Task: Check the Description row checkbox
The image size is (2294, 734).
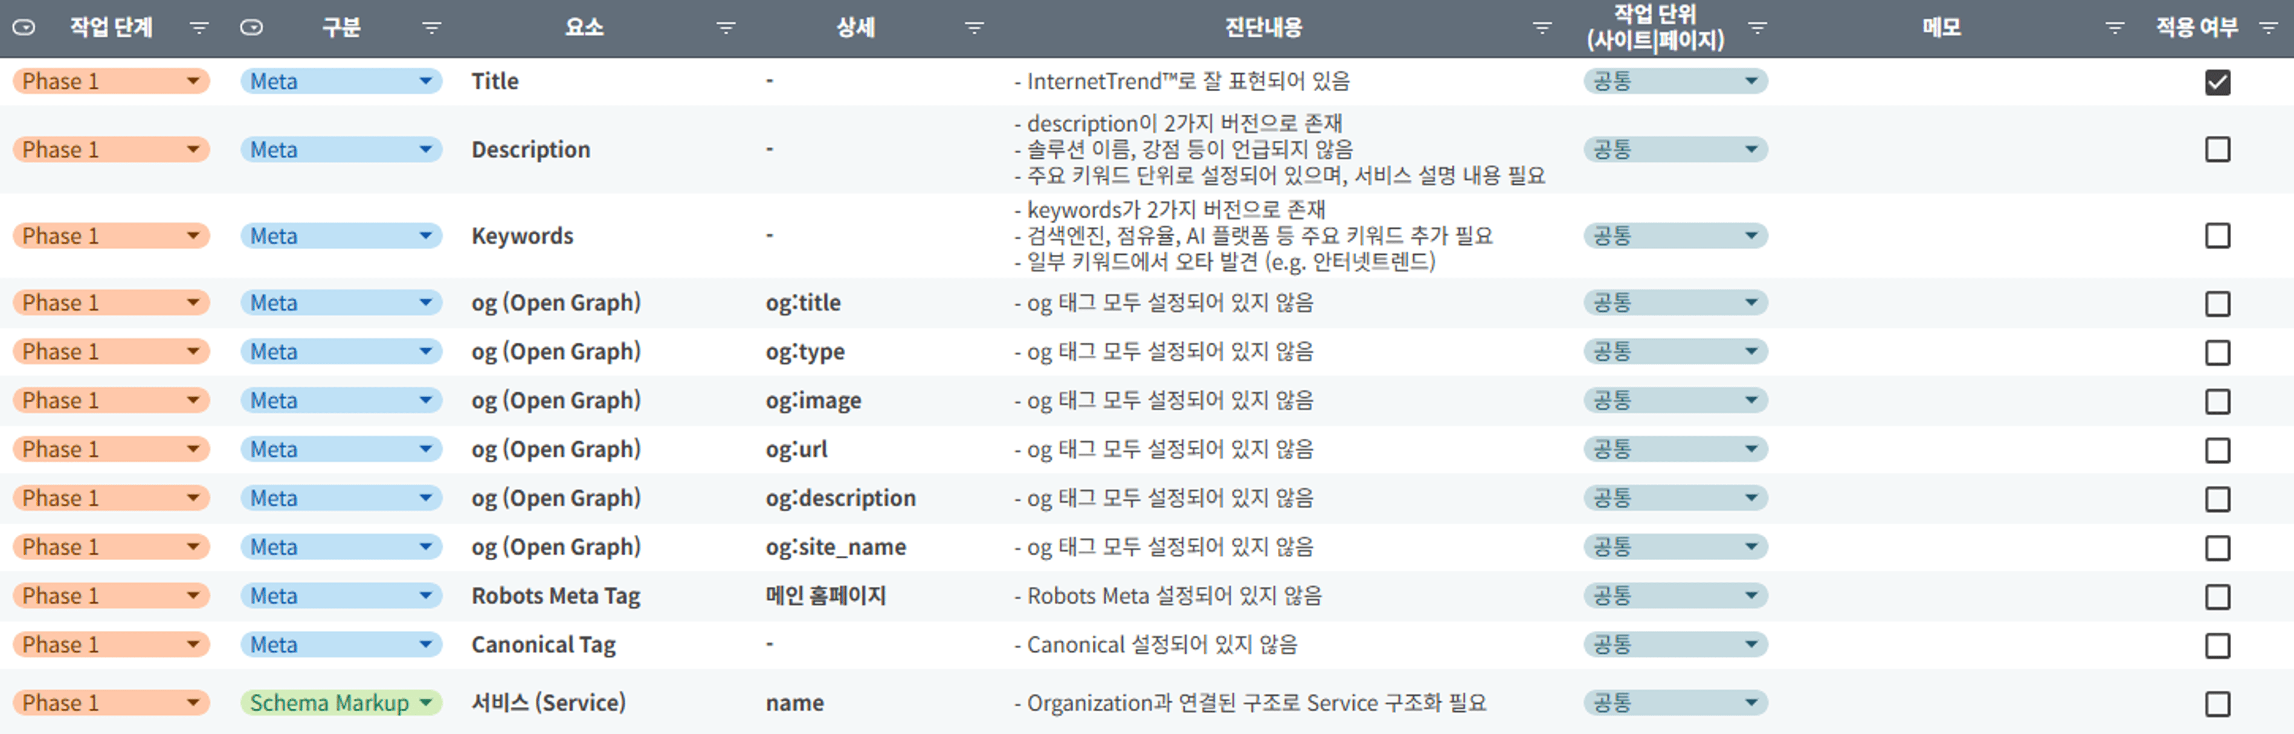Action: point(2217,150)
